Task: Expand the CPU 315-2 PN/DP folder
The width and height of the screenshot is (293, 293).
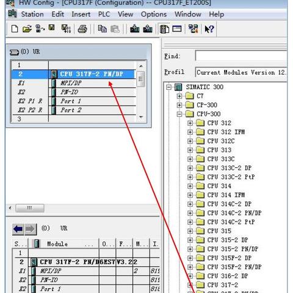Action: pos(190,249)
